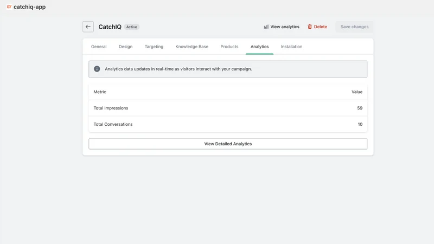434x244 pixels.
Task: Open the General tab
Action: (99, 47)
